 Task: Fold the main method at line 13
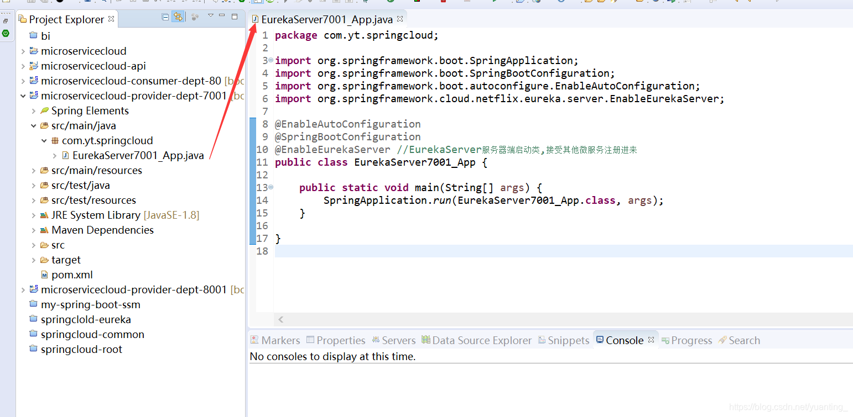click(271, 187)
